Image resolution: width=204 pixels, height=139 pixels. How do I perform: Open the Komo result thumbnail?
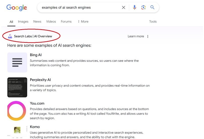tap(17, 132)
